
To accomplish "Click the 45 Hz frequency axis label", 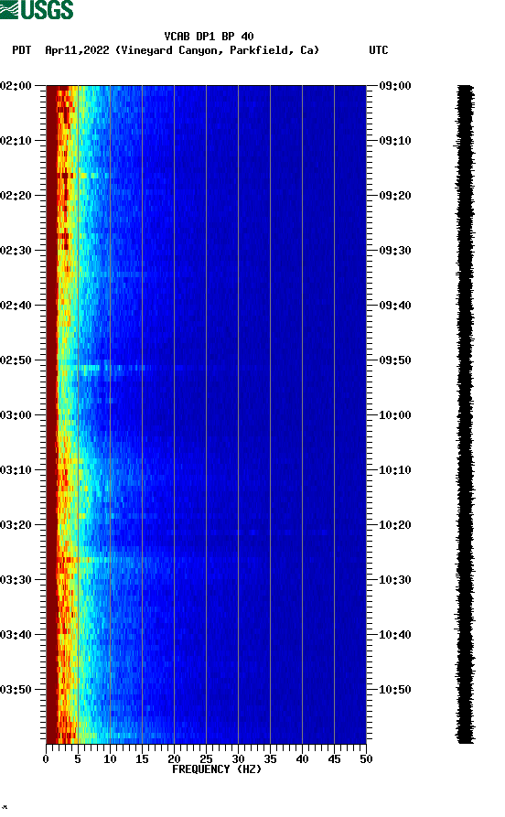I will click(334, 759).
